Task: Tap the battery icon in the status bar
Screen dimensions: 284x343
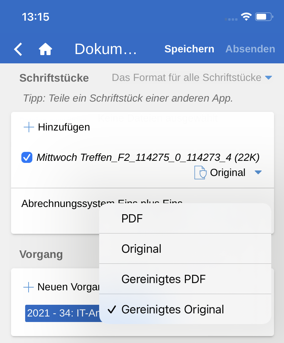Action: coord(264,17)
